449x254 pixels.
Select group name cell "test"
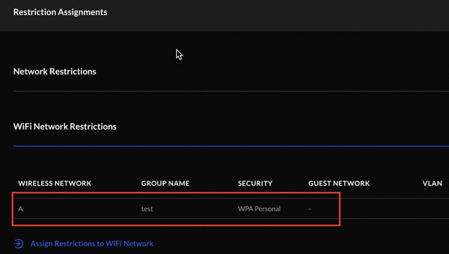pos(147,209)
